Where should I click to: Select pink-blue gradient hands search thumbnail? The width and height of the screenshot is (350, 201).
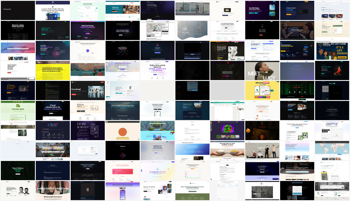tap(18, 51)
